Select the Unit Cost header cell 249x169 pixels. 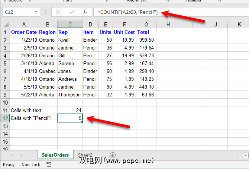click(x=124, y=32)
